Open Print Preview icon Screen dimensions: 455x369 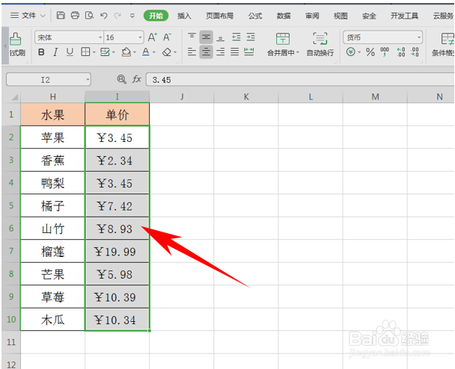point(89,16)
